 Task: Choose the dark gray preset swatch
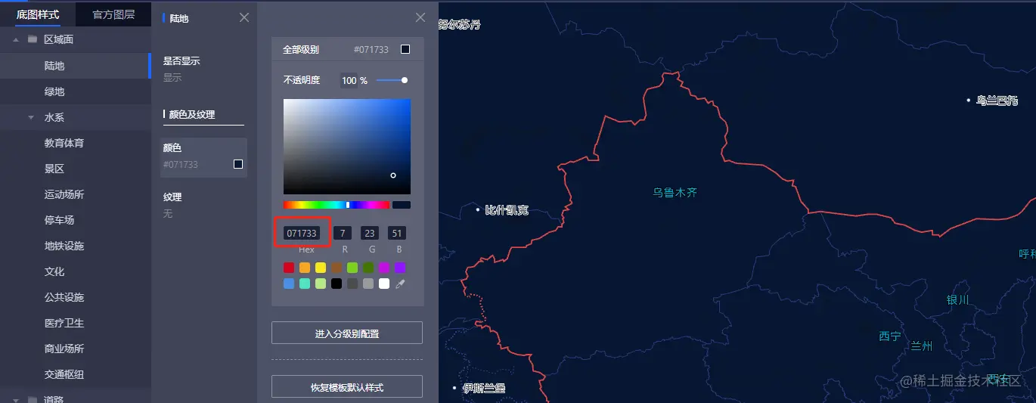(x=352, y=284)
